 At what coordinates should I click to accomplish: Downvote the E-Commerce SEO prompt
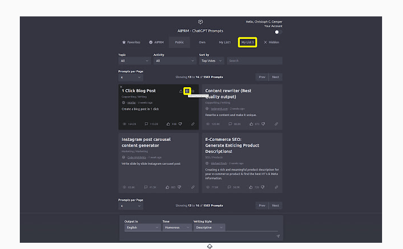point(263,187)
